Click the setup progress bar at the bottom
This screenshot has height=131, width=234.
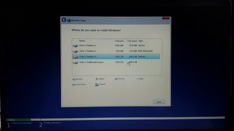(x=115, y=119)
